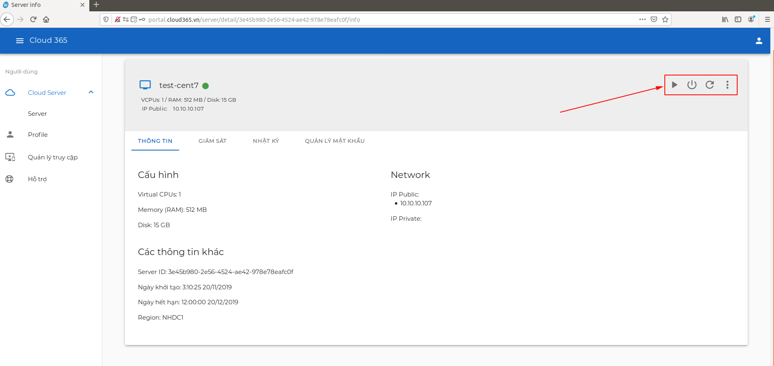Open Hỗ trợ support page
This screenshot has width=774, height=366.
(37, 179)
